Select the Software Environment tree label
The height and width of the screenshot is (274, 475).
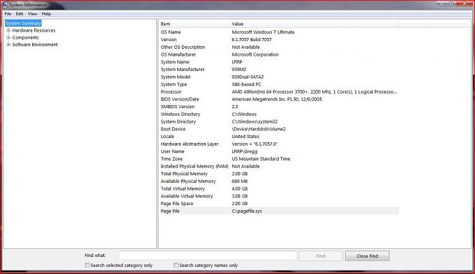click(35, 44)
